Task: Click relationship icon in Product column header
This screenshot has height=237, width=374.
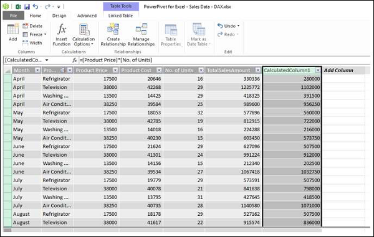Action: tap(62, 70)
